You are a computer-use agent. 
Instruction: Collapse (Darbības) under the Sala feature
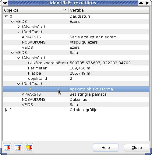point(19,84)
